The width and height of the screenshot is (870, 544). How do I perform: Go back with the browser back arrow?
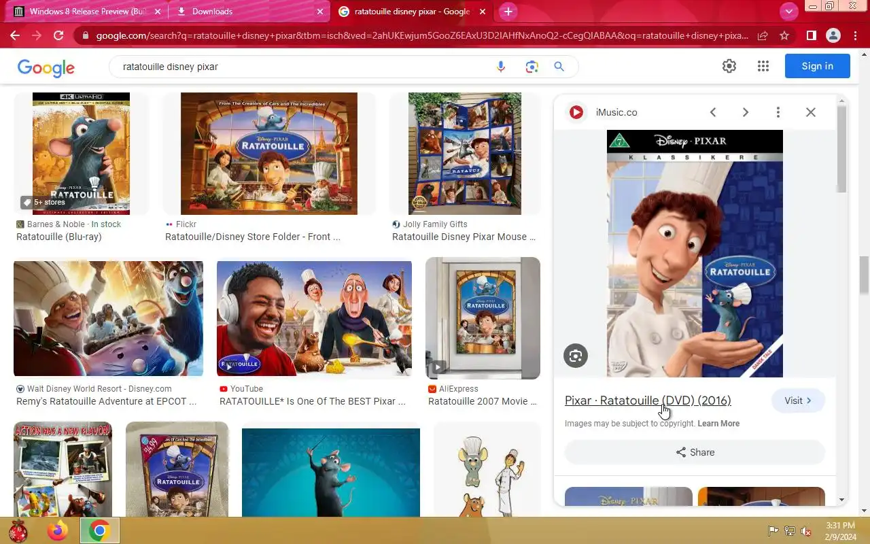click(x=15, y=35)
